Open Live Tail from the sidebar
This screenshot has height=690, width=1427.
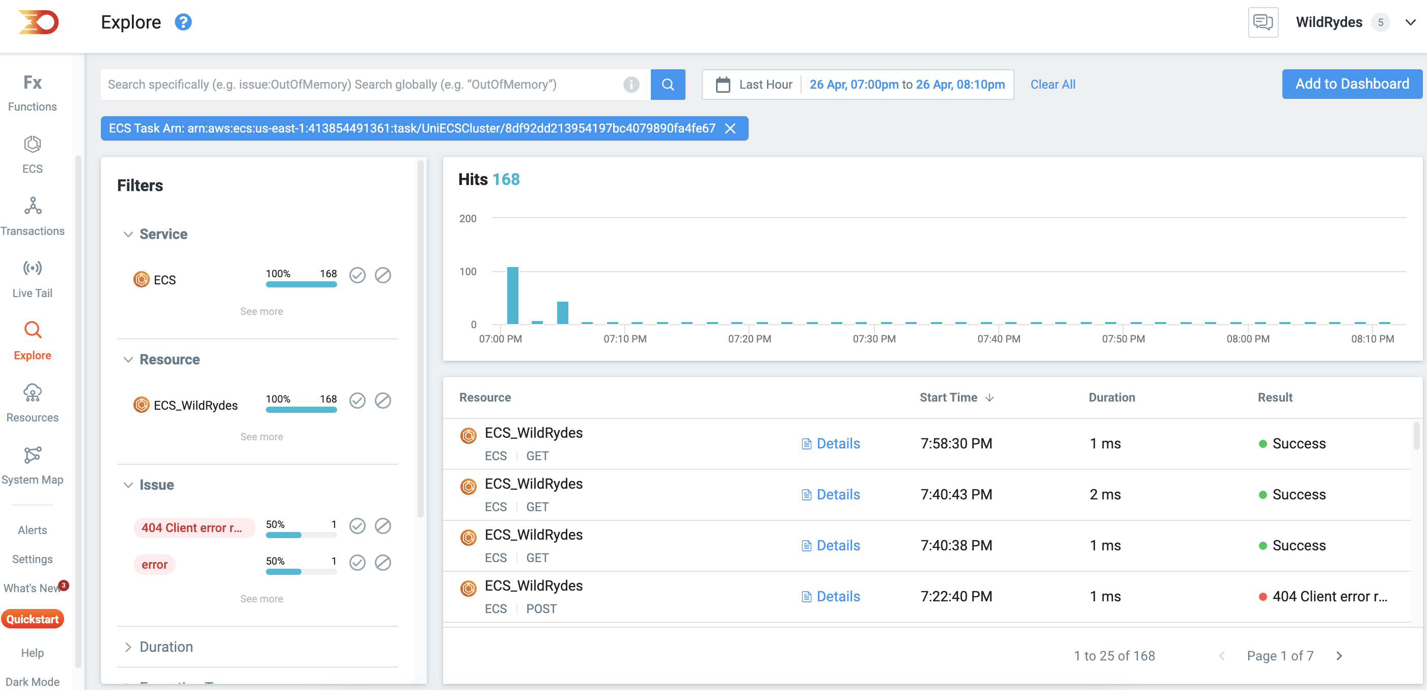(32, 279)
